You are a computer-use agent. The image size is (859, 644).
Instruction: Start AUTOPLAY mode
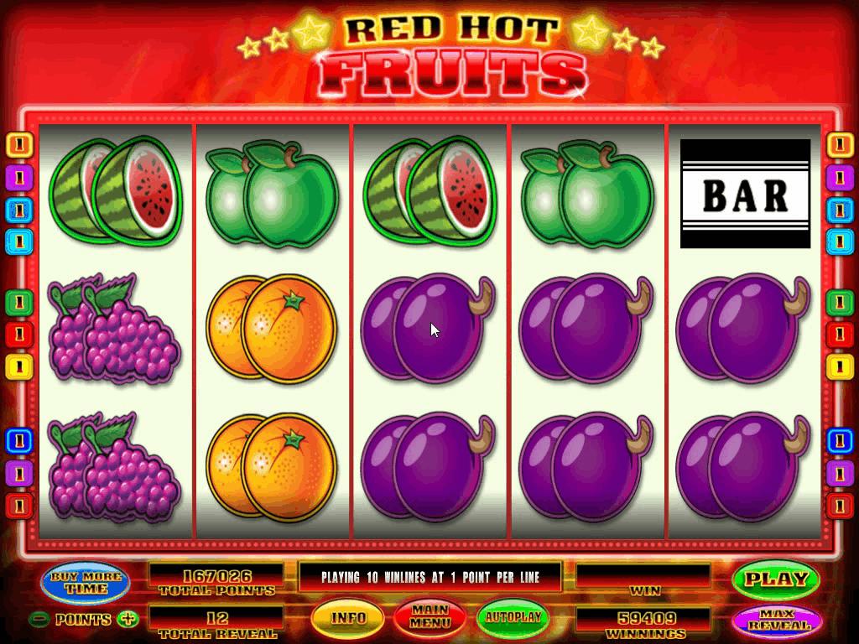tap(513, 617)
